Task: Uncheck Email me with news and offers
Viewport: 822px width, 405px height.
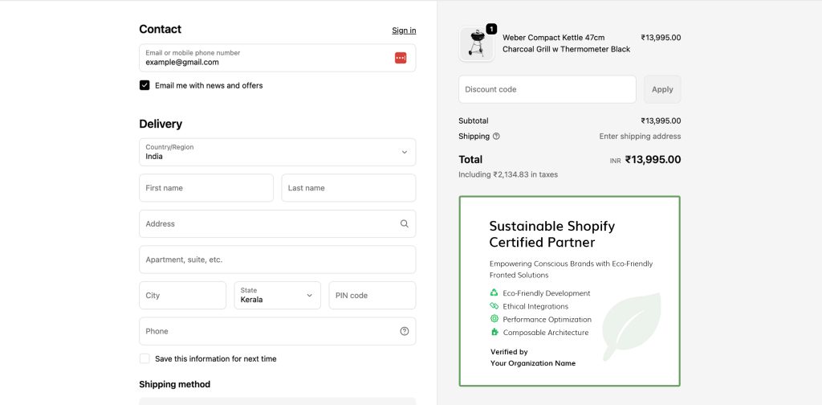Action: pyautogui.click(x=144, y=85)
